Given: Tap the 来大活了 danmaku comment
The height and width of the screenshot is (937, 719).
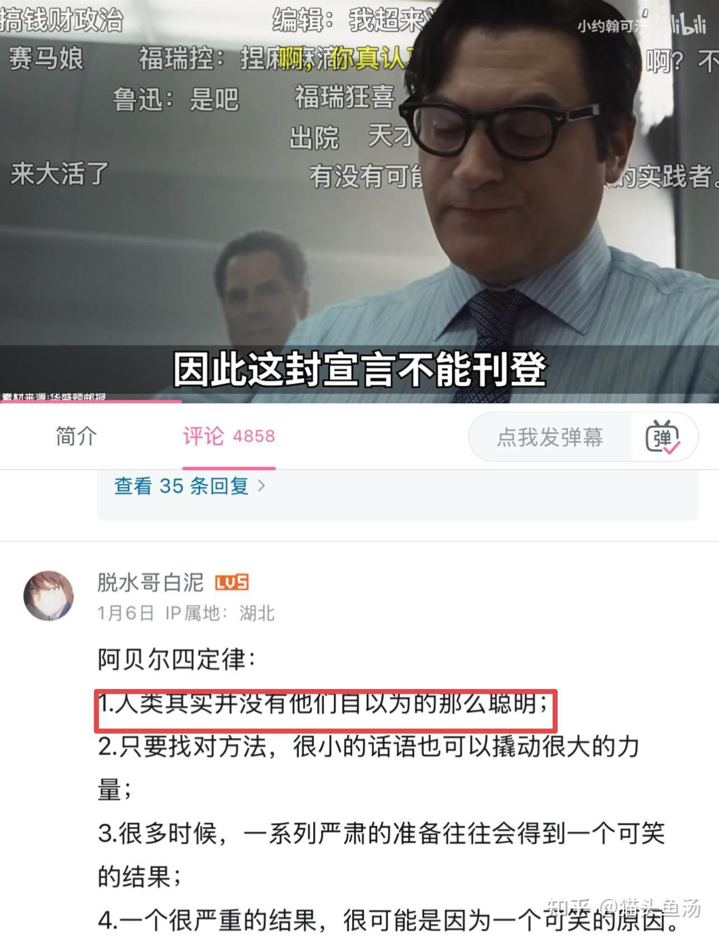Looking at the screenshot, I should coord(60,174).
